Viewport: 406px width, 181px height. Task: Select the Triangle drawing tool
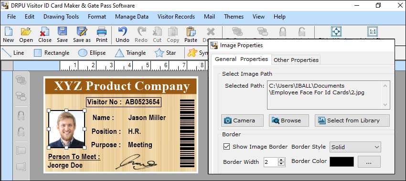click(x=130, y=53)
